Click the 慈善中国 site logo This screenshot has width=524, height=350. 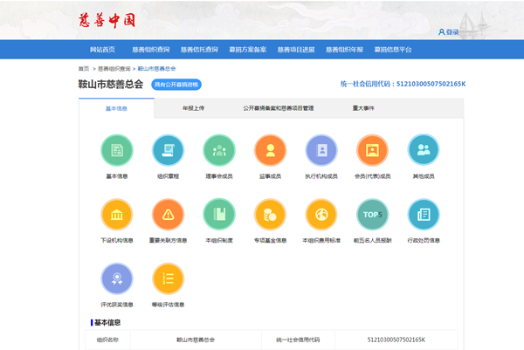click(107, 20)
